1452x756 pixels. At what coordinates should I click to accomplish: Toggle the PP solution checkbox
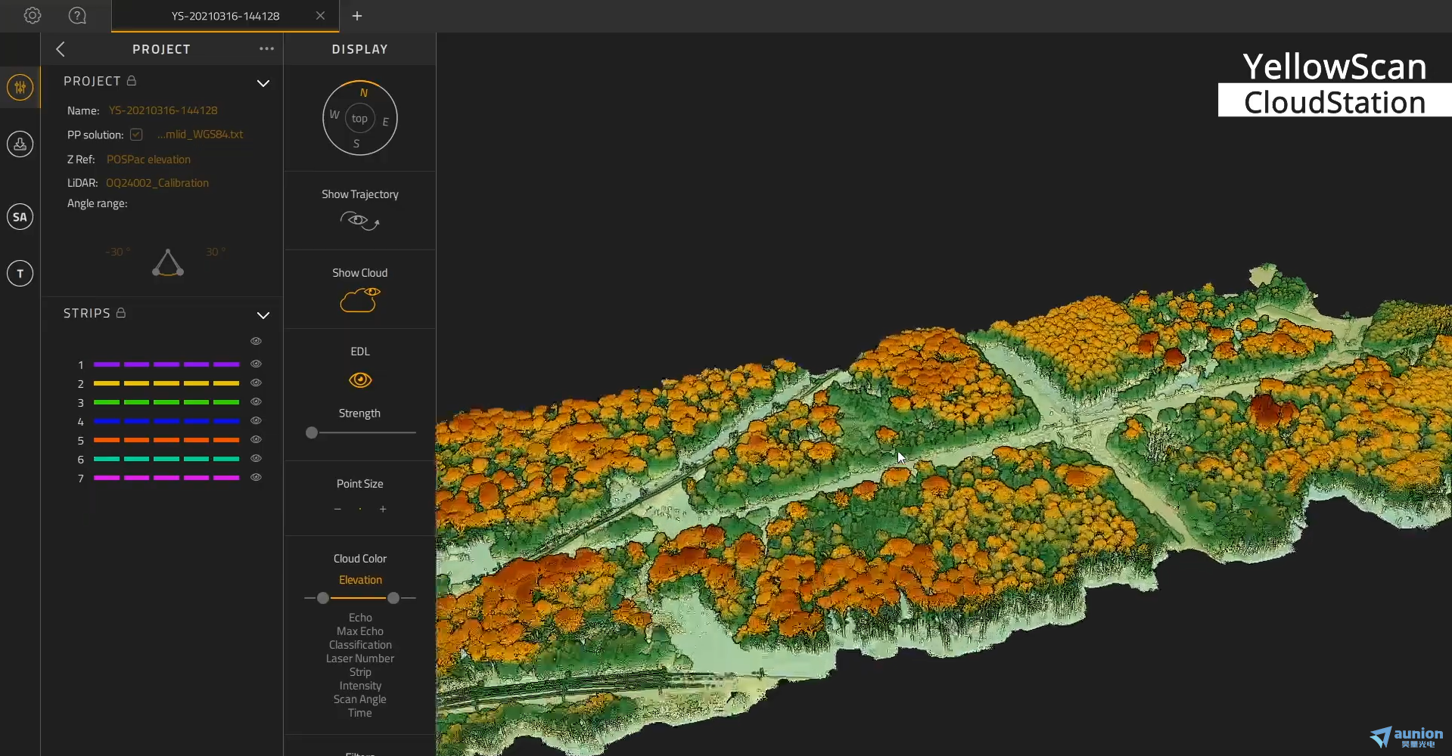click(136, 135)
